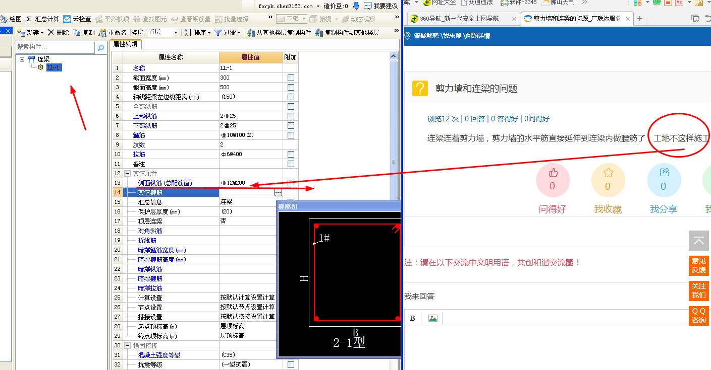Collapse 连梁 tree node
This screenshot has width=711, height=370.
pyautogui.click(x=22, y=59)
